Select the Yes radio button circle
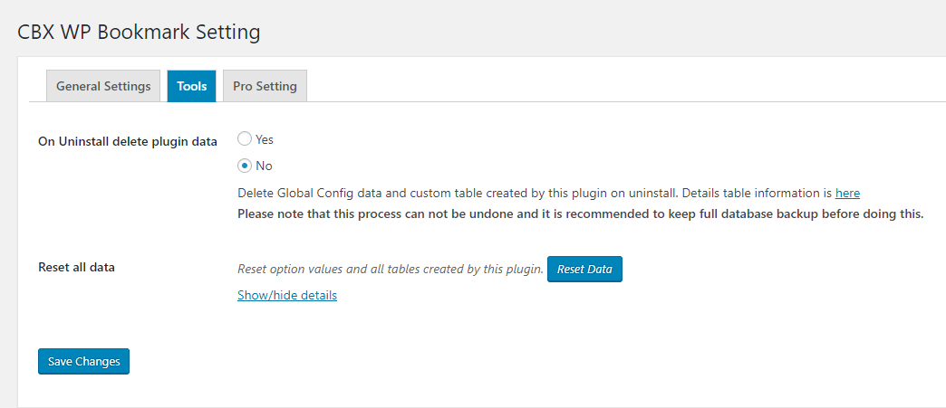The image size is (946, 408). (245, 139)
